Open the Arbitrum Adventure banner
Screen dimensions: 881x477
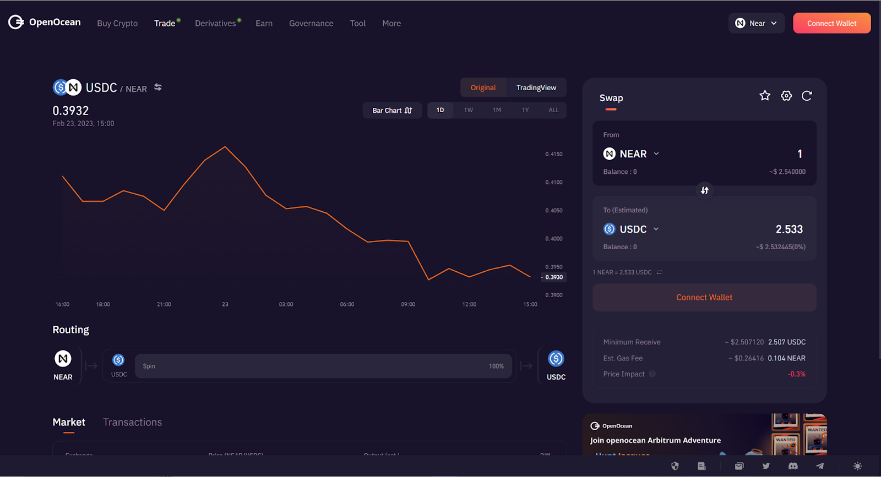tap(704, 435)
